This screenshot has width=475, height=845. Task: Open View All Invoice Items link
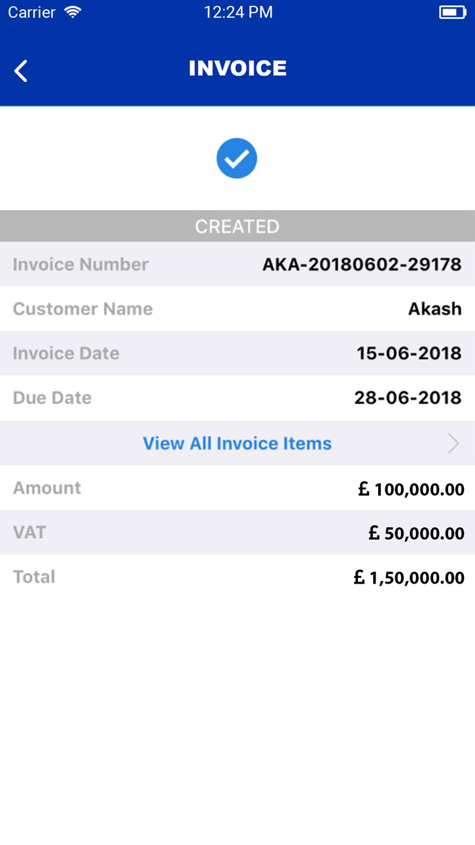pyautogui.click(x=237, y=443)
